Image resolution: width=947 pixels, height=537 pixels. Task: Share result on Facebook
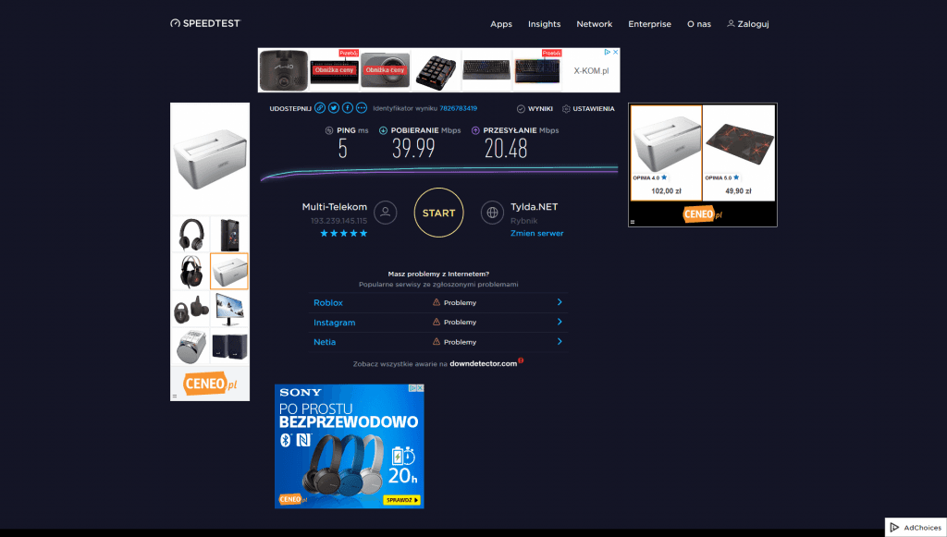348,108
